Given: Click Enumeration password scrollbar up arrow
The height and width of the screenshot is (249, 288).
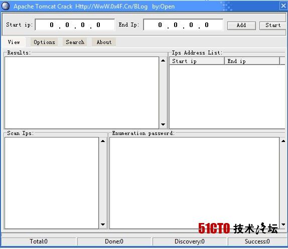Looking at the screenshot, I should click(283, 141).
